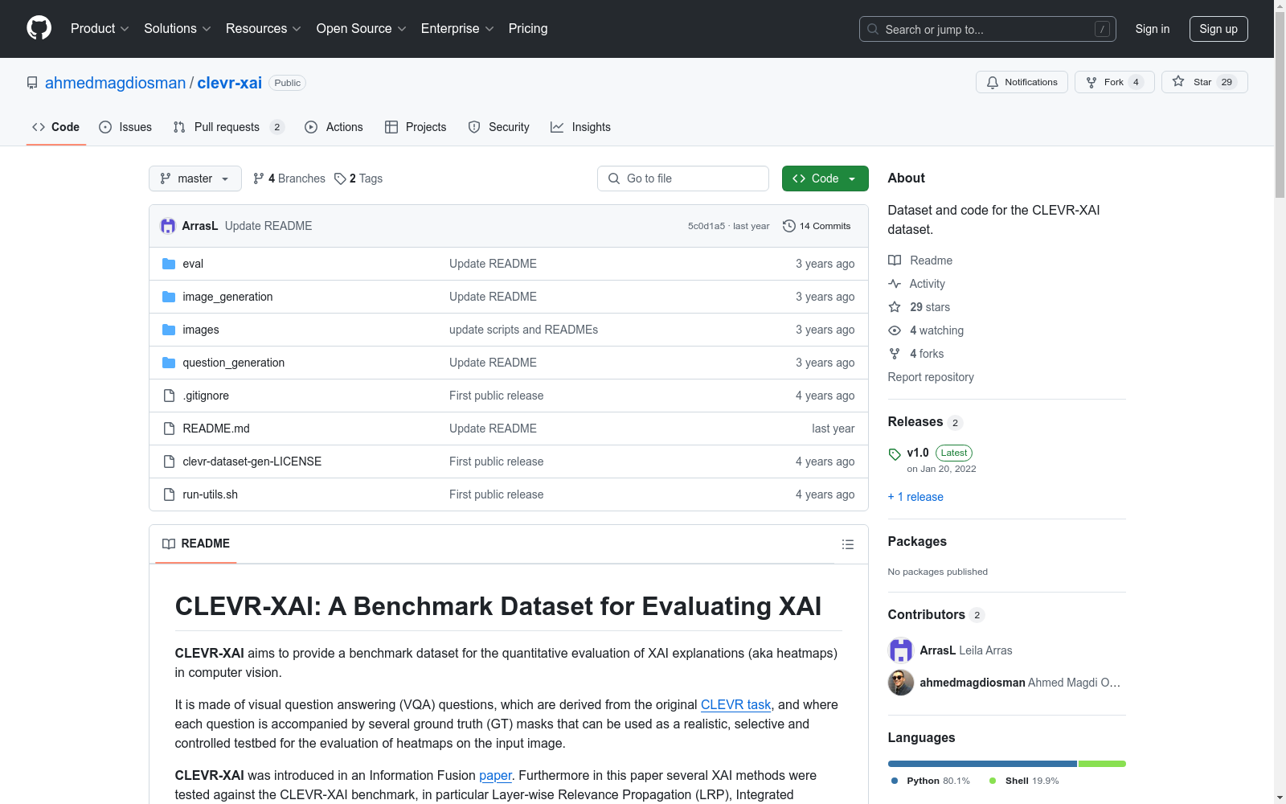Expand the Open Source menu
1286x804 pixels.
(x=362, y=29)
